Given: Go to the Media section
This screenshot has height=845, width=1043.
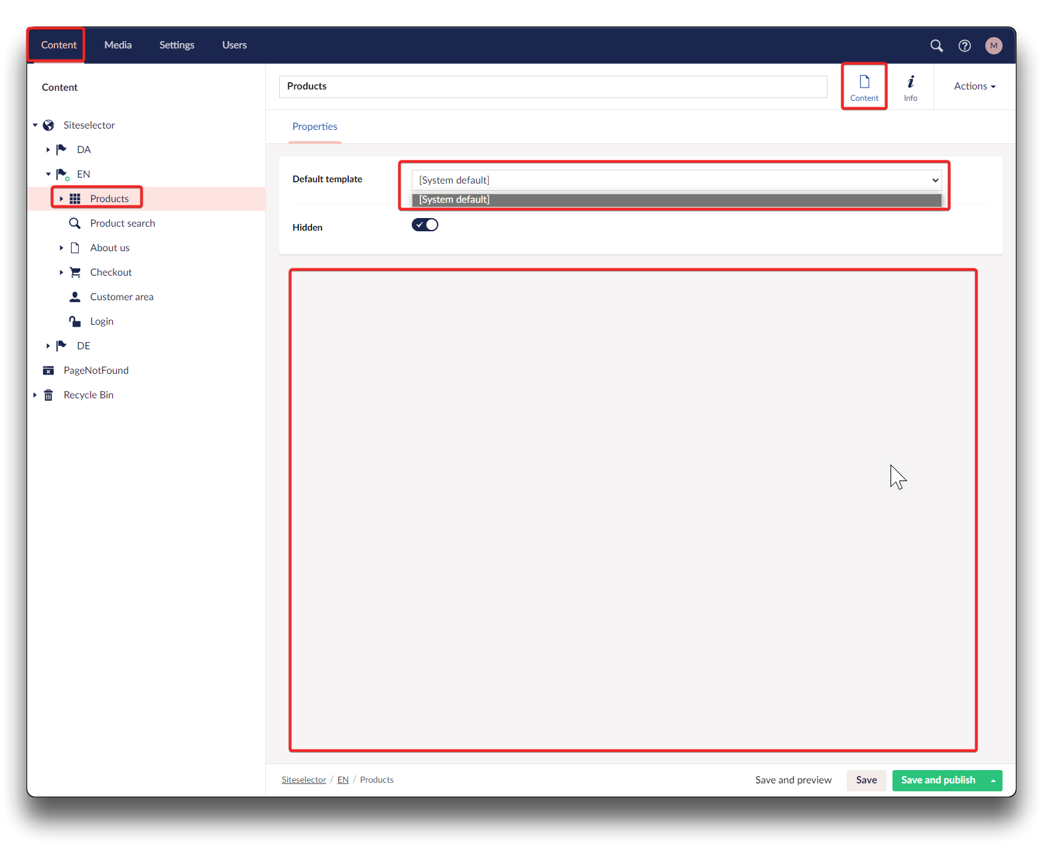Looking at the screenshot, I should (118, 45).
